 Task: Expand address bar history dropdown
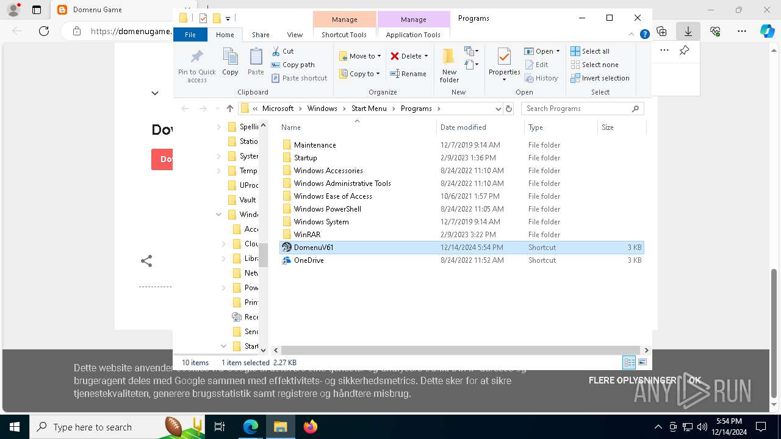point(498,109)
